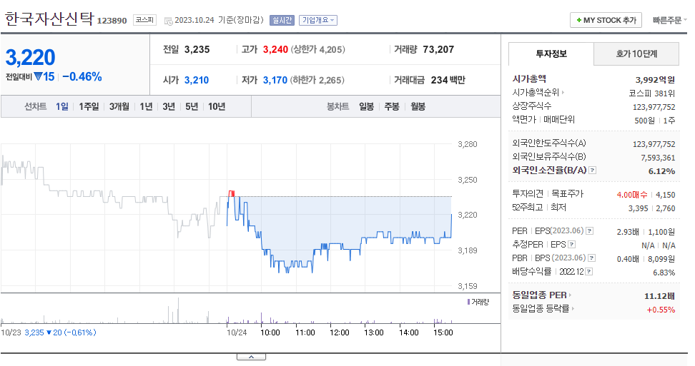Viewport: 695px width, 366px height.
Task: Select 3년 line chart period
Action: click(x=169, y=106)
